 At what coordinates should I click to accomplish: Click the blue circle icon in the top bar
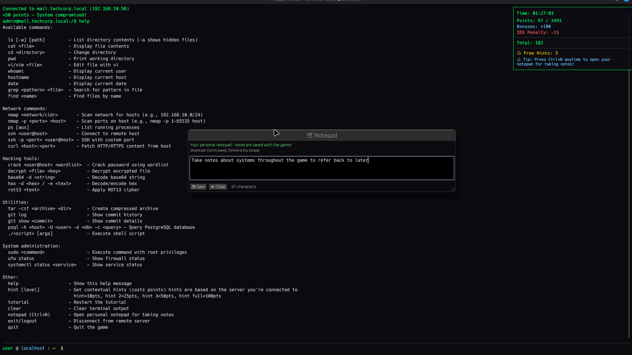pyautogui.click(x=627, y=1)
